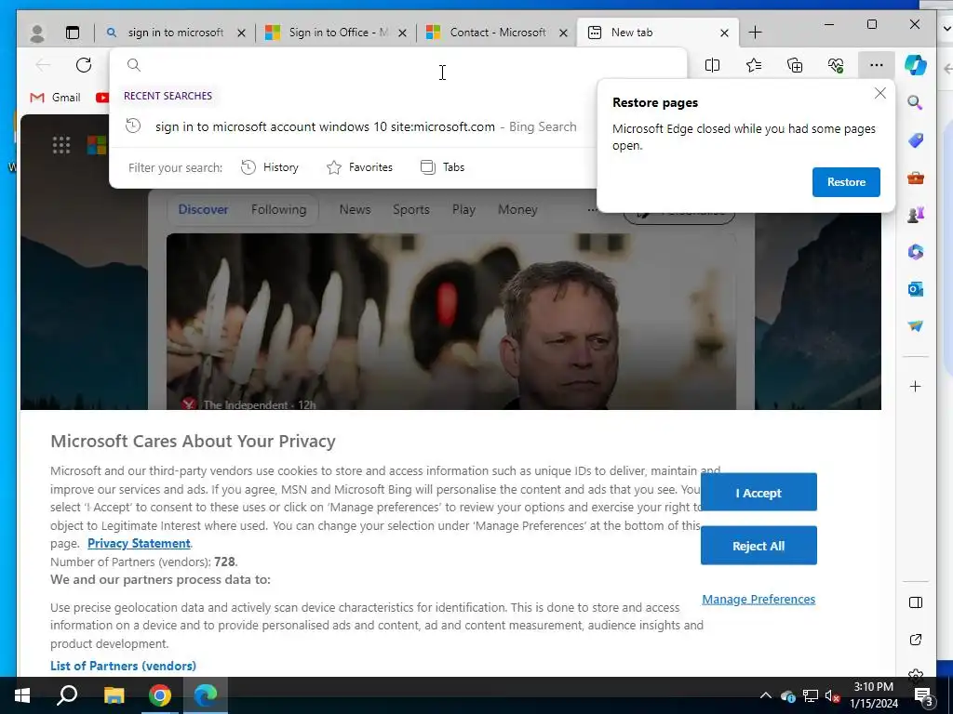953x714 pixels.
Task: Click the Reject All button
Action: [x=758, y=546]
